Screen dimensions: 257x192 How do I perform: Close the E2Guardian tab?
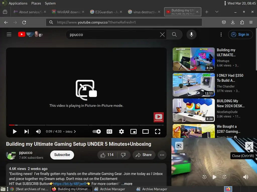pyautogui.click(x=121, y=12)
